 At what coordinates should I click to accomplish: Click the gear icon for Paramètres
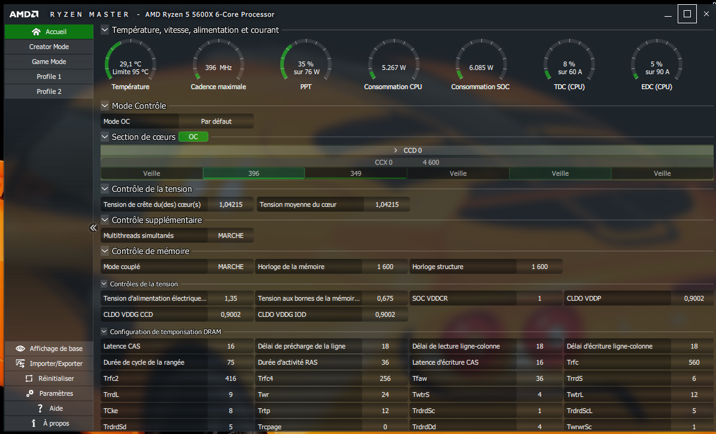[x=30, y=393]
